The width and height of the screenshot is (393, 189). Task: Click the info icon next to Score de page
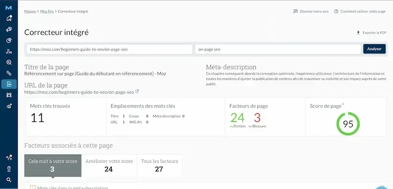tap(343, 104)
